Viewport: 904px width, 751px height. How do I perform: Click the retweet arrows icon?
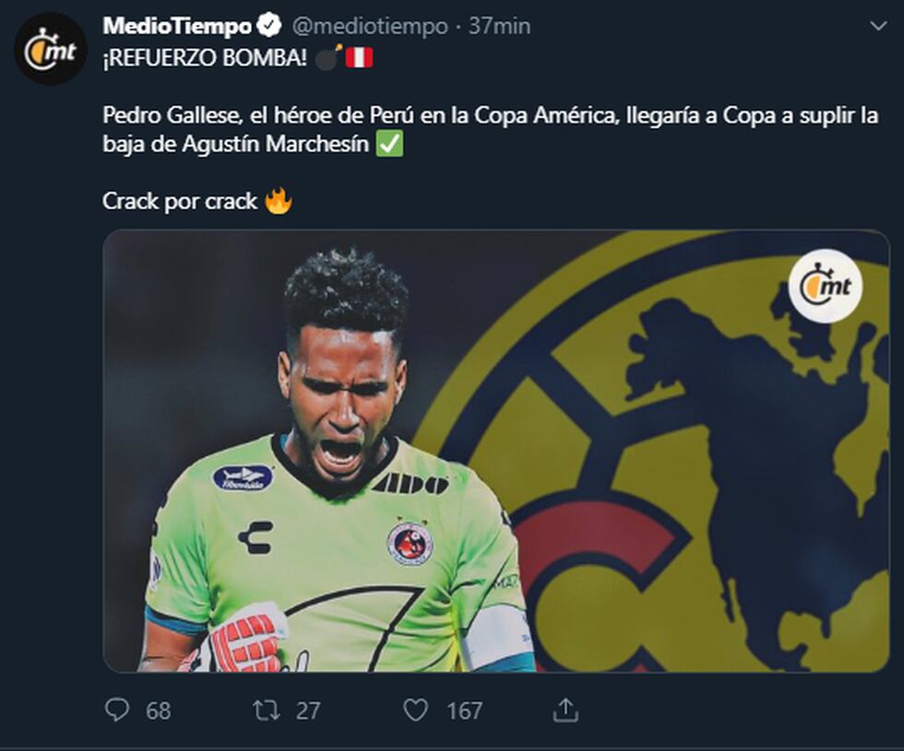click(267, 710)
